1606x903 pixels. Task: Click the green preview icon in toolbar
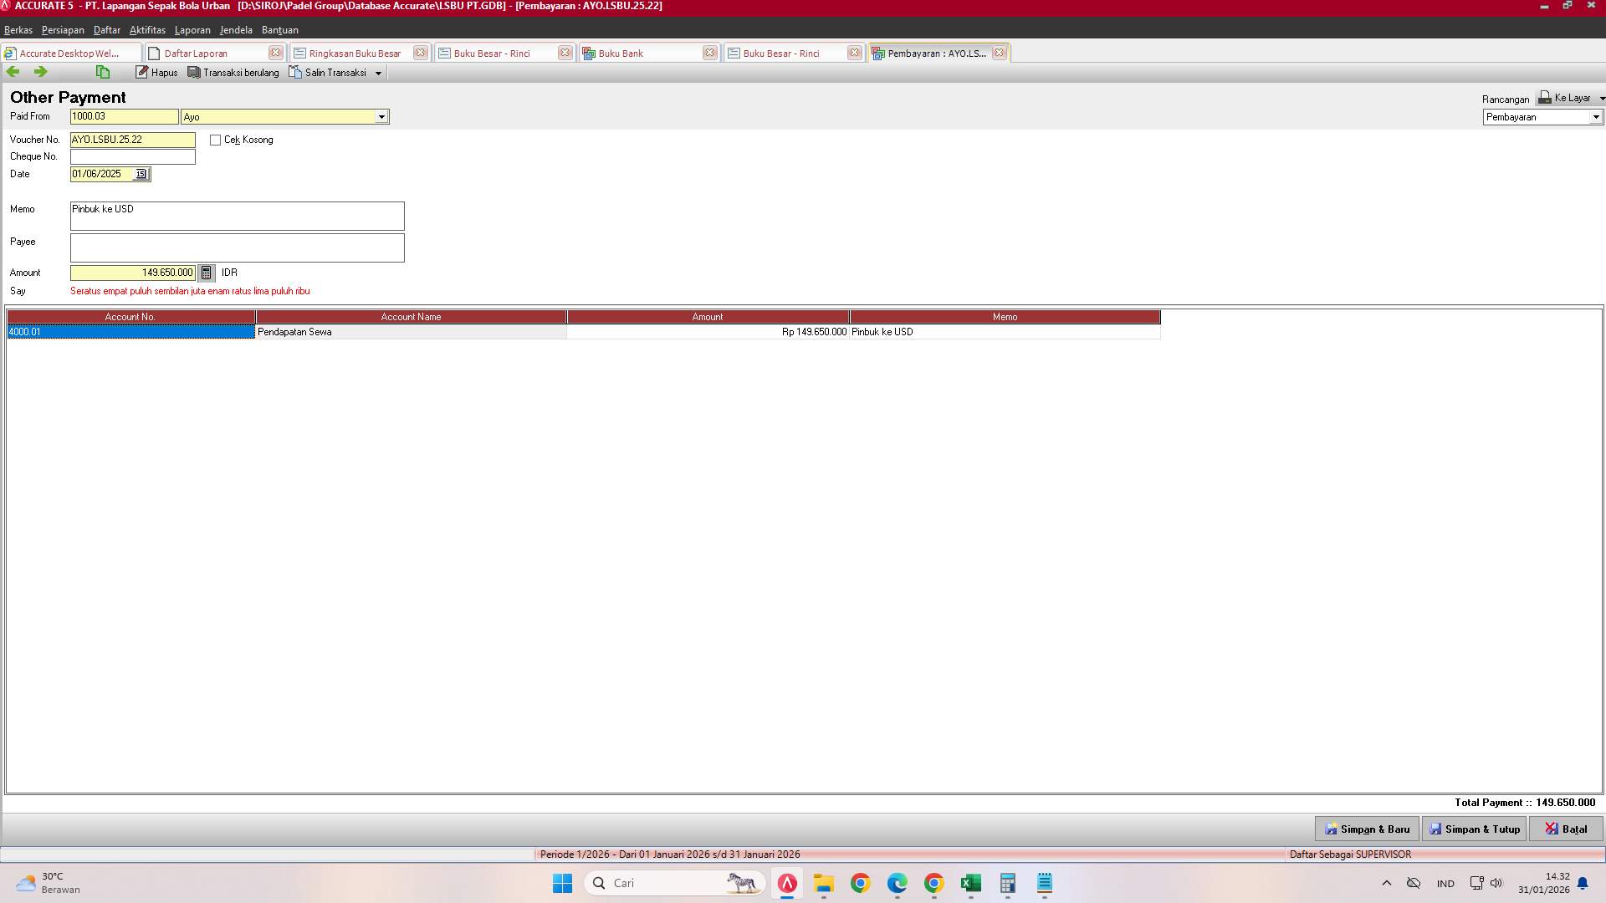tap(102, 72)
